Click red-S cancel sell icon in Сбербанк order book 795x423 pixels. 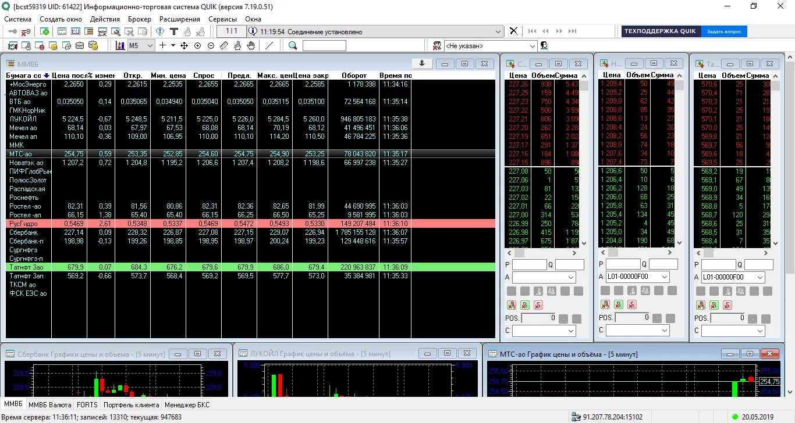[538, 305]
